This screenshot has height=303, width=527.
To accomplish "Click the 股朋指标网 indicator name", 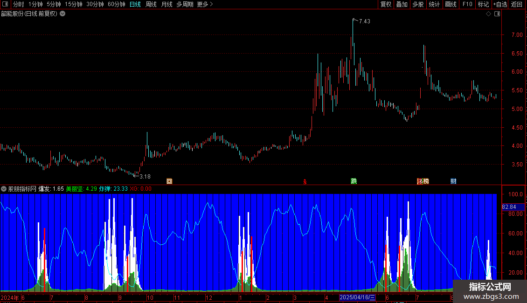I will (x=22, y=189).
